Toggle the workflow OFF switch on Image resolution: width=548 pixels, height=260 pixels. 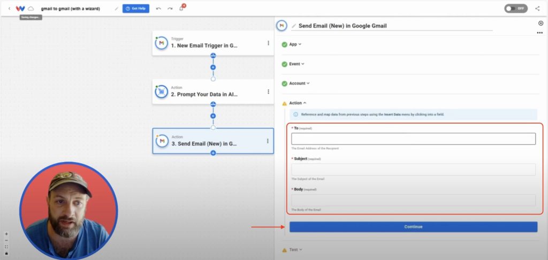516,9
